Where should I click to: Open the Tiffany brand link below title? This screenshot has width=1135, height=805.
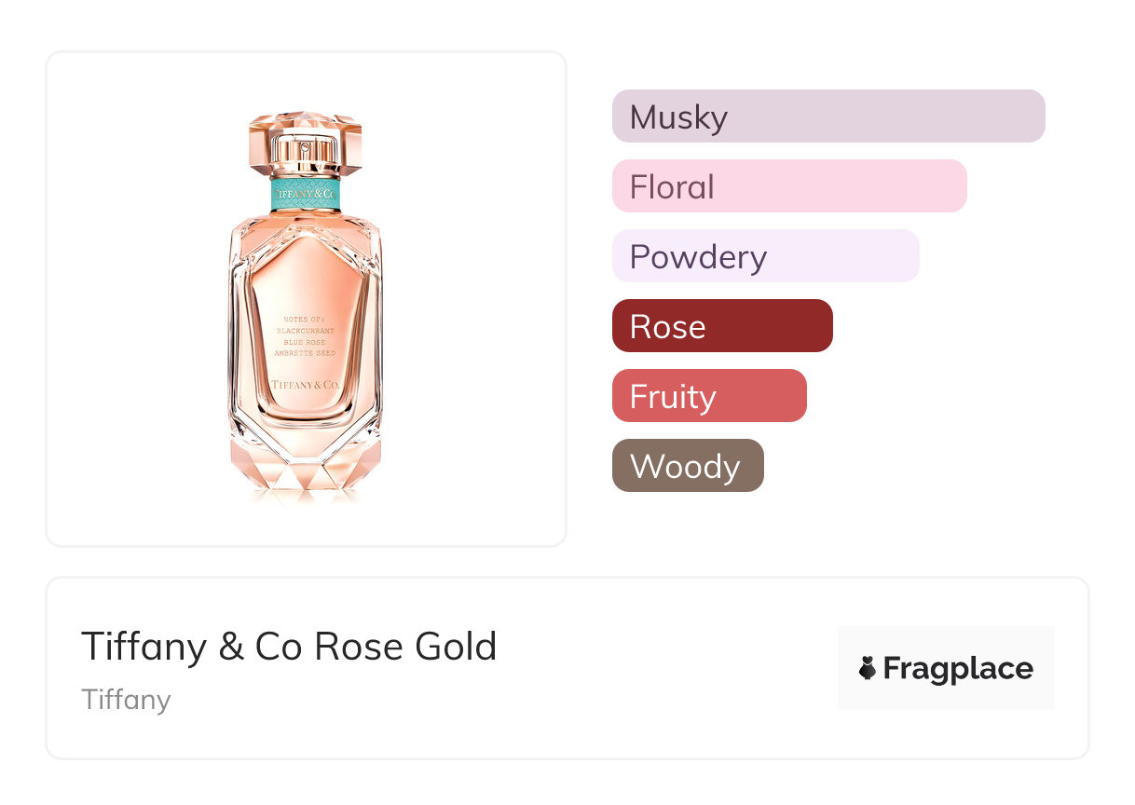click(126, 699)
